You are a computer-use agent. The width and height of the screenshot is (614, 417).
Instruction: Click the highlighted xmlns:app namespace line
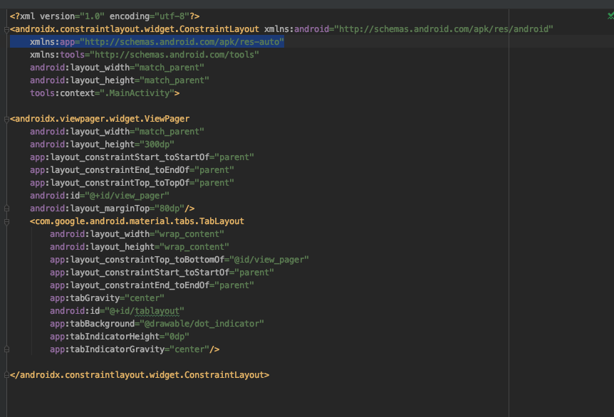157,42
